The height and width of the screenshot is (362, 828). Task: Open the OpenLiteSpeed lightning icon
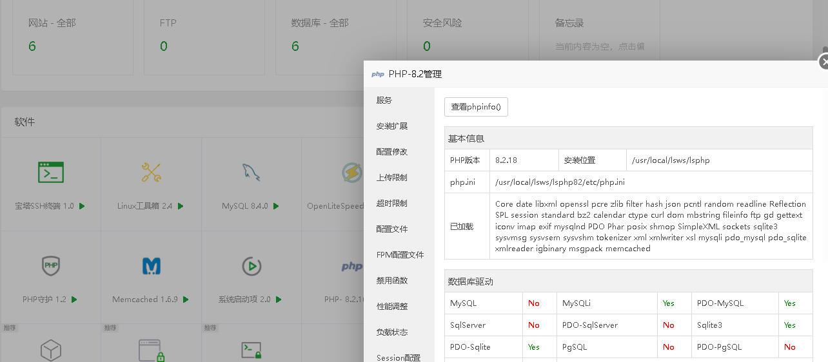click(351, 172)
